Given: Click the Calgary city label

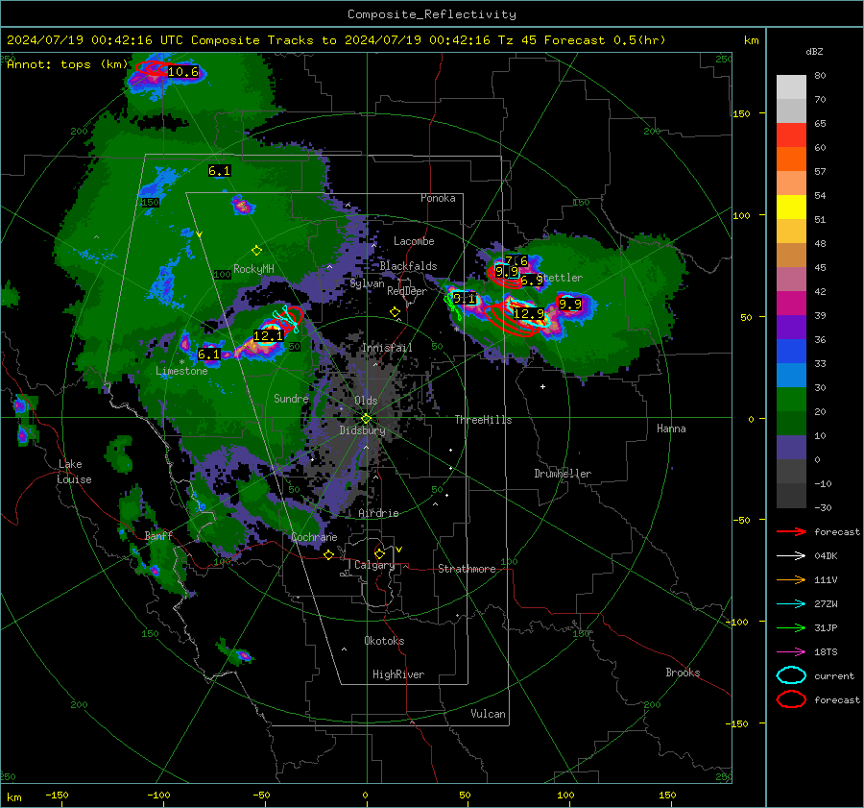Looking at the screenshot, I should 374,565.
